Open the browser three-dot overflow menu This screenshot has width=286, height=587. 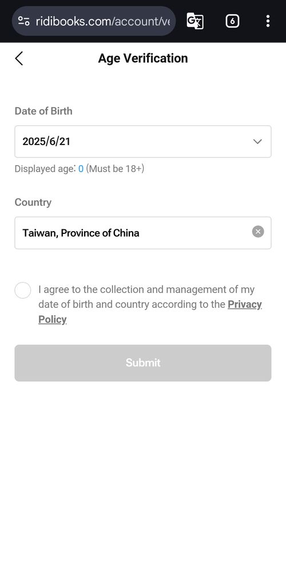pyautogui.click(x=268, y=21)
